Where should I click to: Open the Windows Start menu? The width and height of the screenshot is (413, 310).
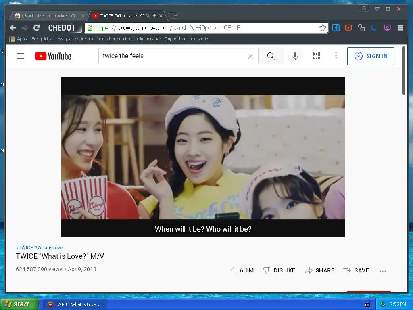(x=19, y=304)
